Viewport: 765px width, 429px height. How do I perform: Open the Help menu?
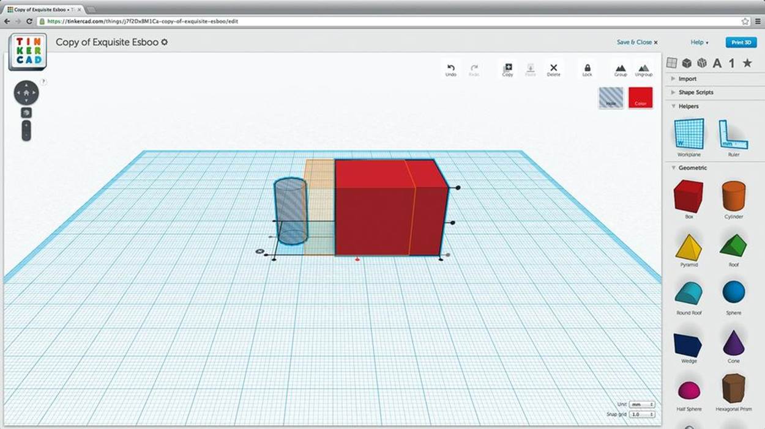699,42
